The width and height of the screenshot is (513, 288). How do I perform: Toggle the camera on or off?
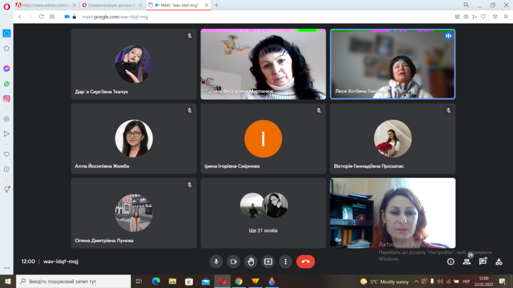click(x=233, y=261)
